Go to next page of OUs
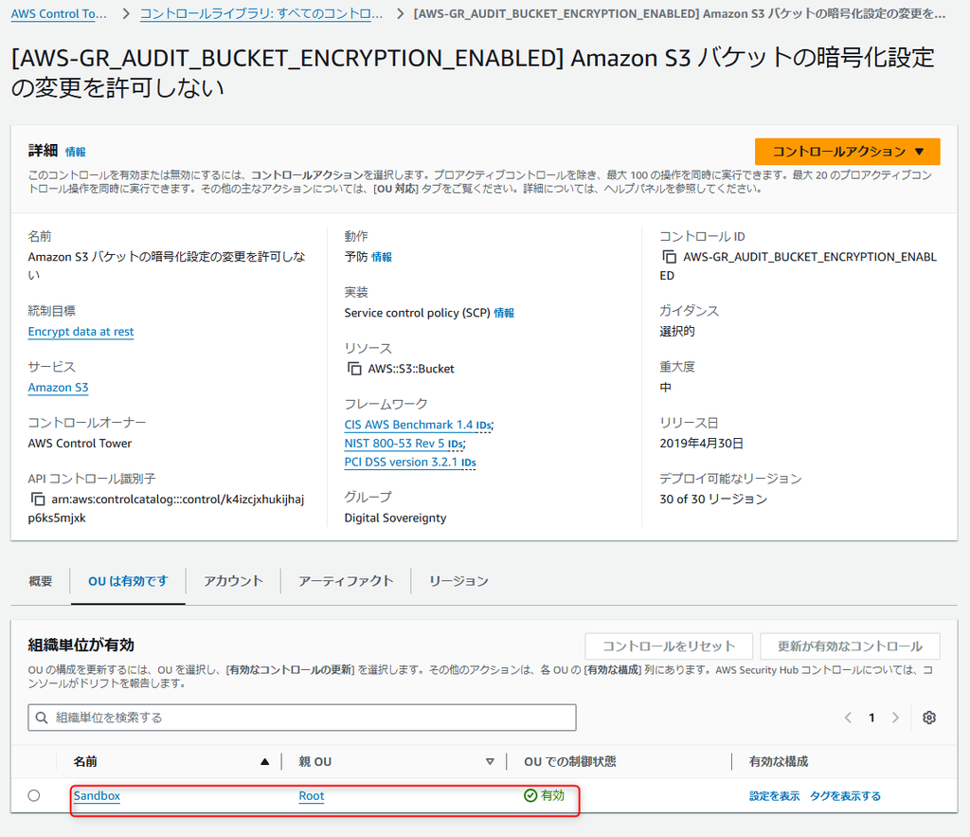The width and height of the screenshot is (970, 837). click(x=895, y=718)
